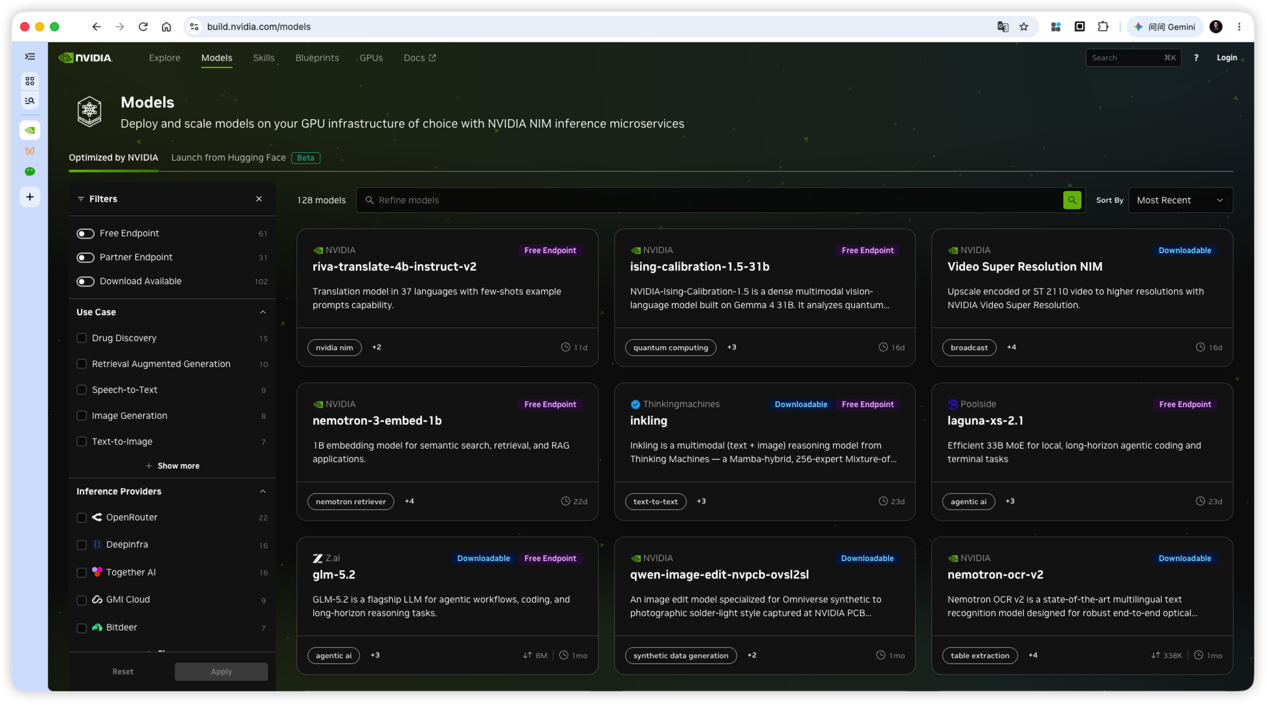Image resolution: width=1266 pixels, height=703 pixels.
Task: Check the Deepinfra provider checkbox
Action: (x=82, y=545)
